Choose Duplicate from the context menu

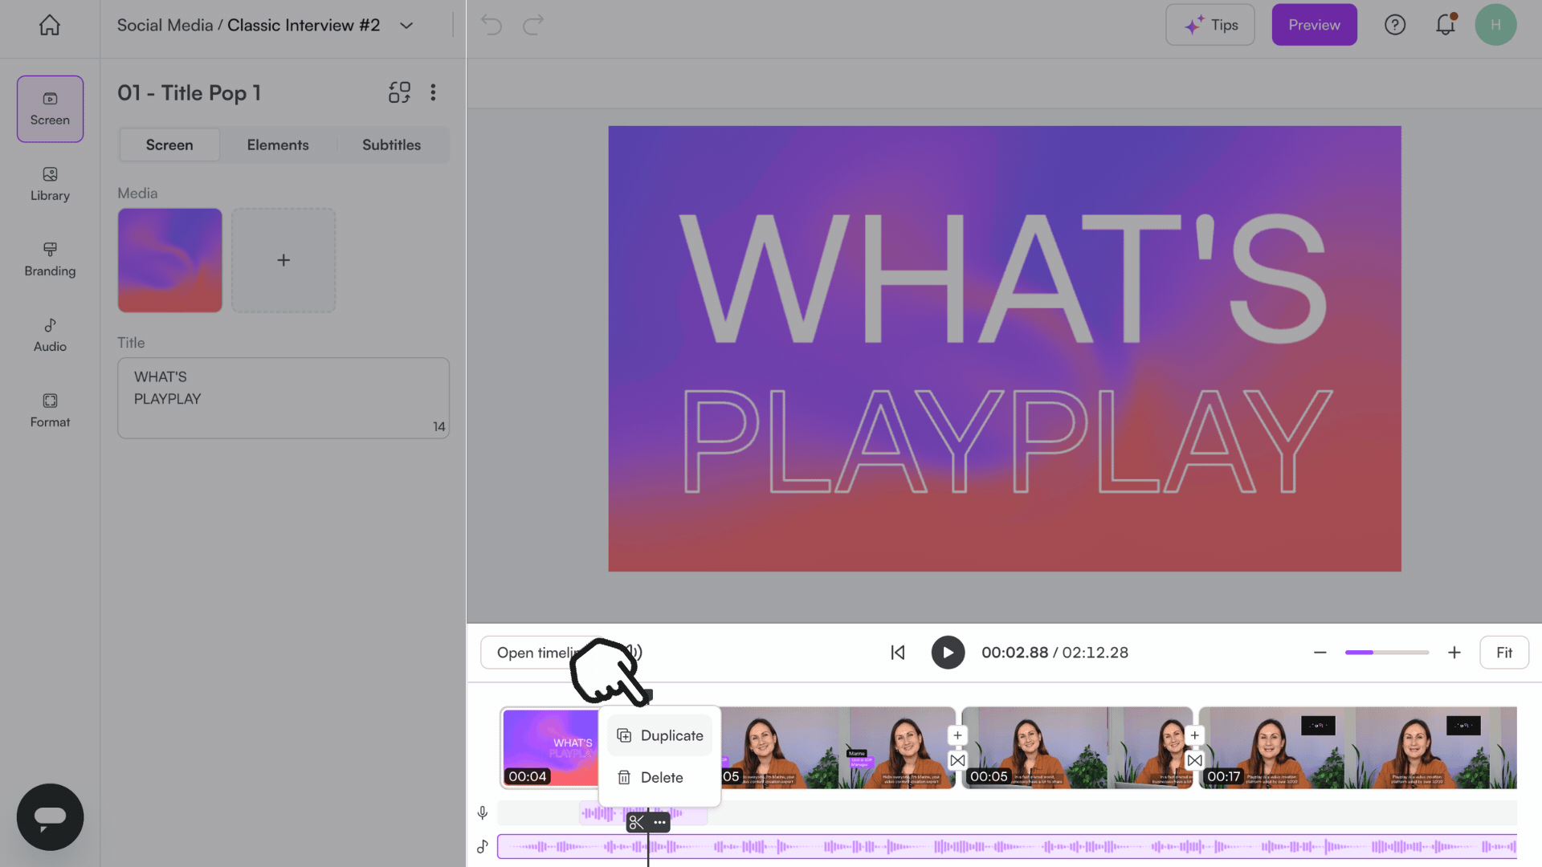[x=660, y=735]
